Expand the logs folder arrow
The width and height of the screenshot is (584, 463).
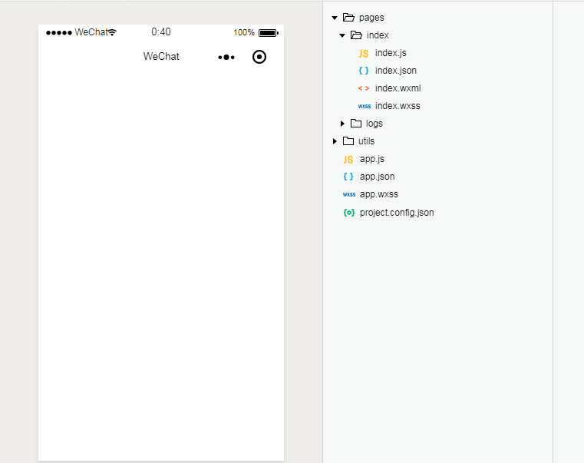point(342,124)
